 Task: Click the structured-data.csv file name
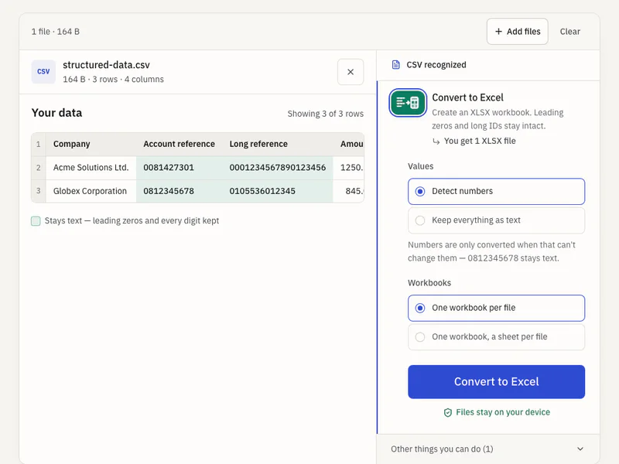[106, 65]
